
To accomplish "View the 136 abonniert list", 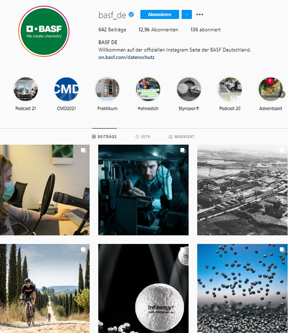I will (205, 30).
